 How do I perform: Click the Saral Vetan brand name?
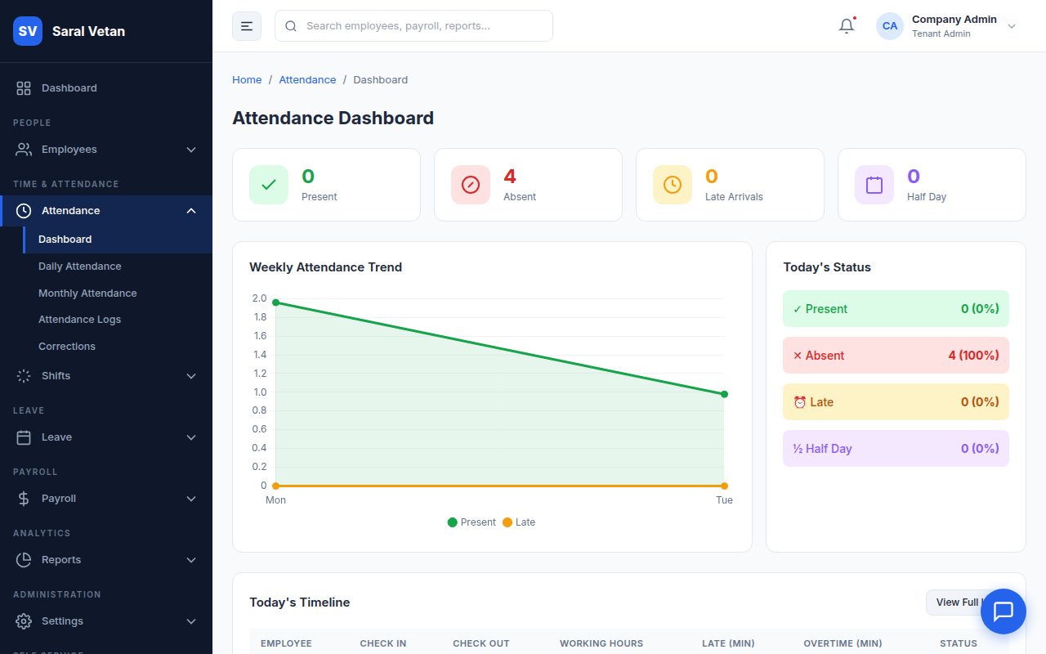coord(88,31)
